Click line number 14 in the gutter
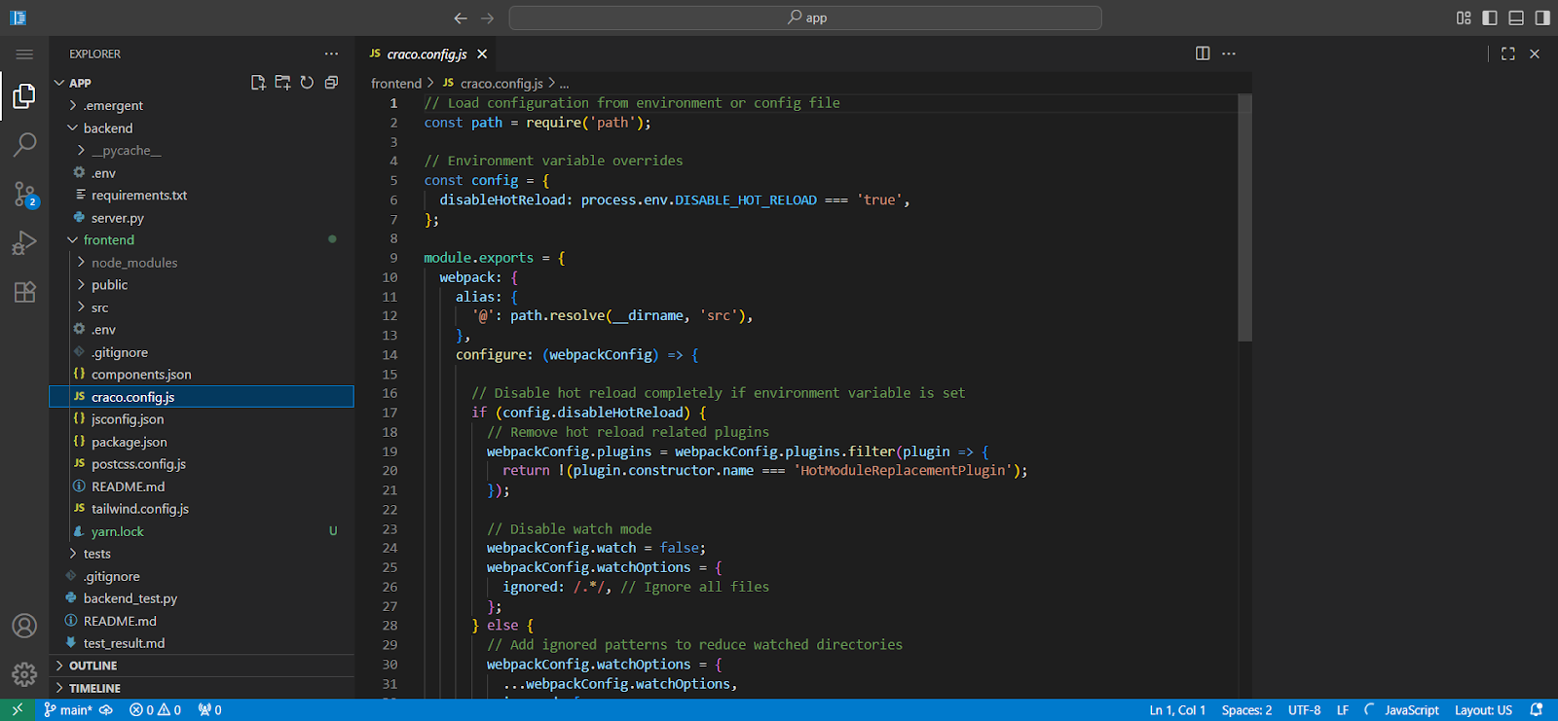This screenshot has width=1558, height=721. coord(389,355)
